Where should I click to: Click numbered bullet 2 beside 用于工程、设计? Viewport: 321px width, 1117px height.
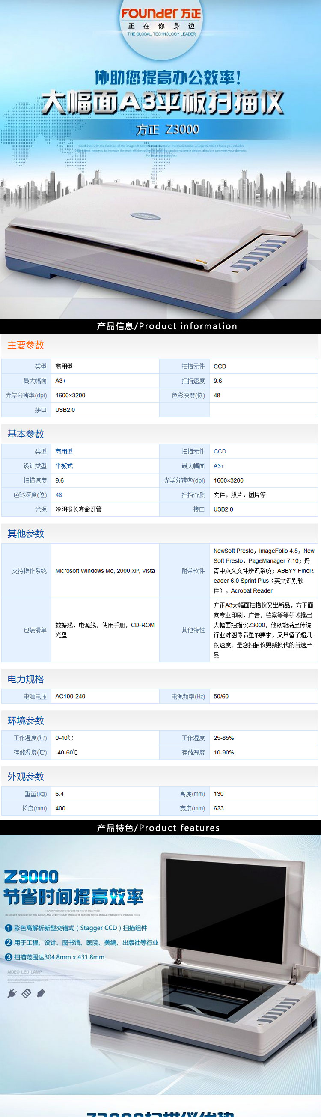coord(8,943)
